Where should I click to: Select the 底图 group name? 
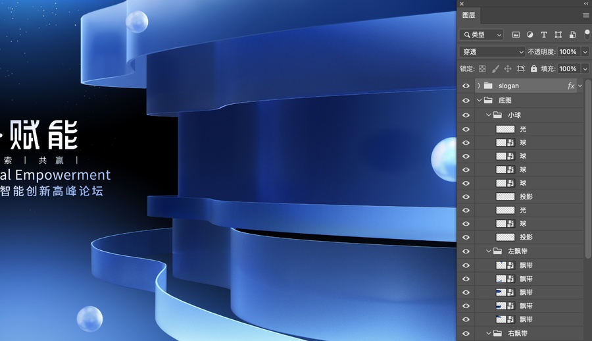pyautogui.click(x=505, y=100)
